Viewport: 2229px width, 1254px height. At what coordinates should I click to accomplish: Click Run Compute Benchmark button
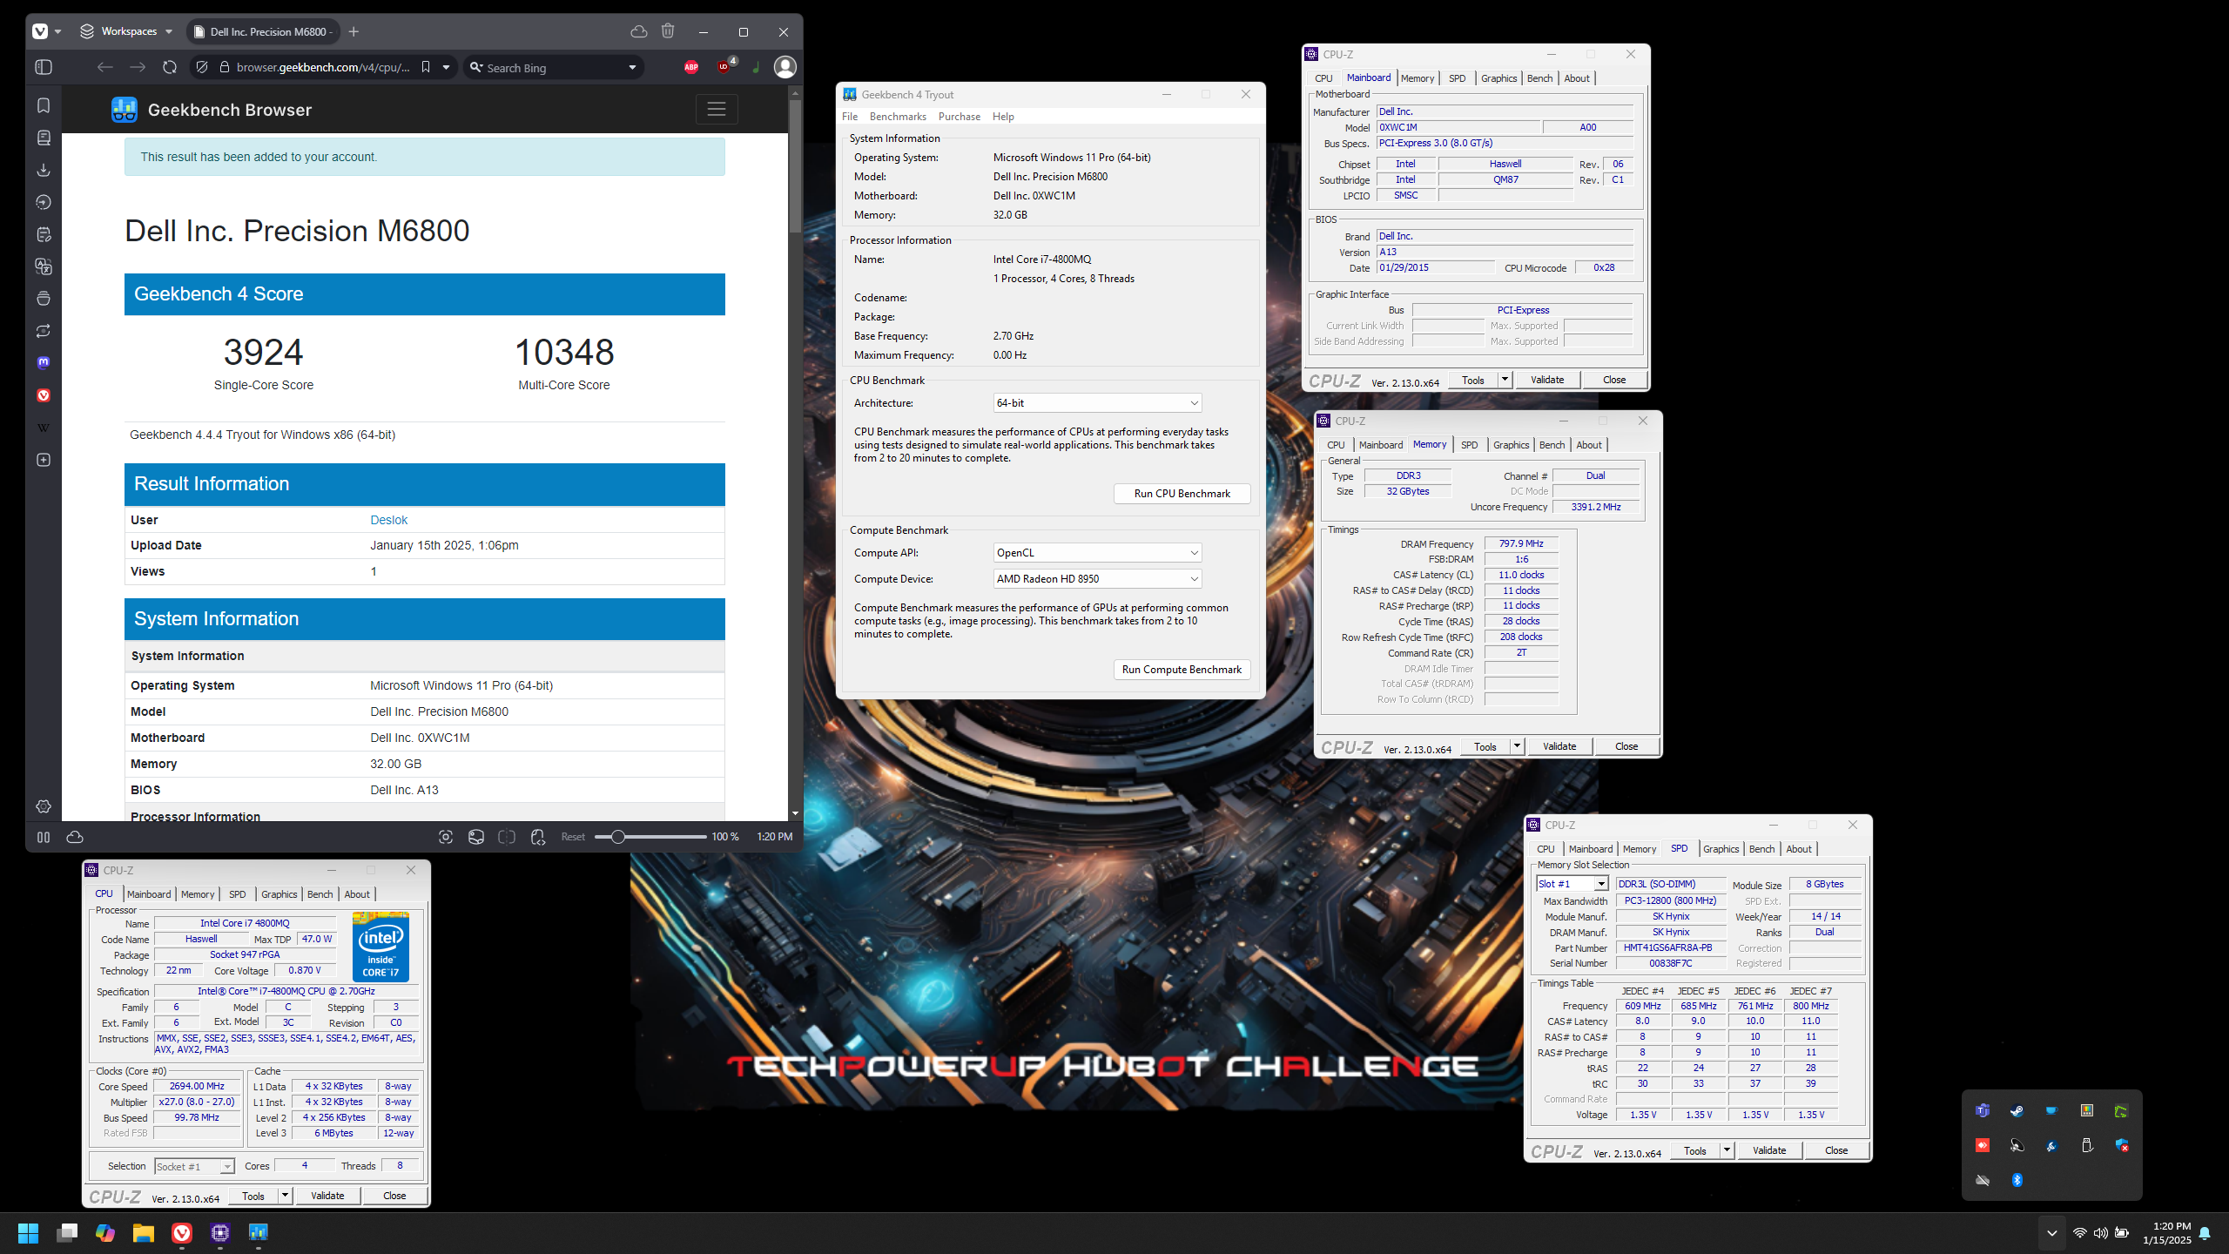1182,670
